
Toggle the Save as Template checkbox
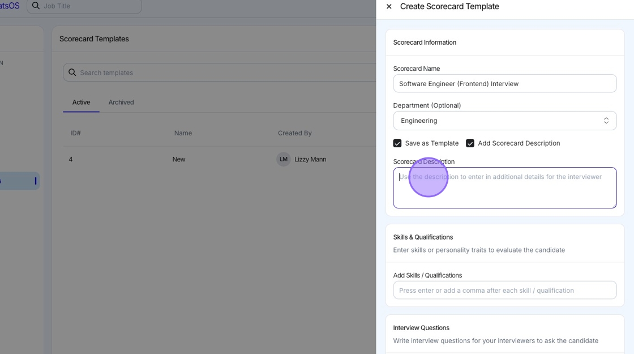[397, 143]
